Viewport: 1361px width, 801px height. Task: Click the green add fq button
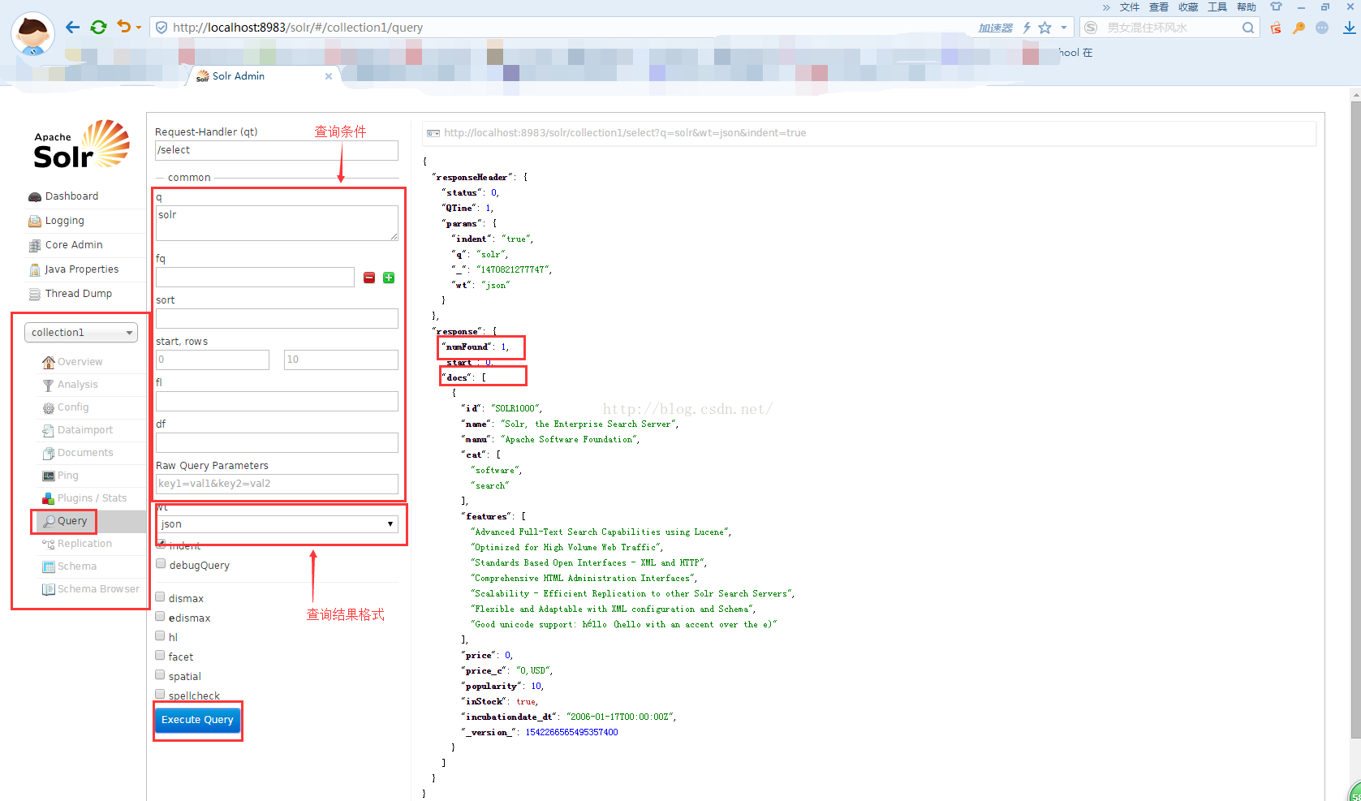point(389,278)
